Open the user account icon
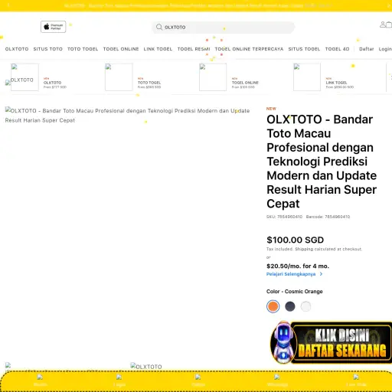 coord(383,24)
